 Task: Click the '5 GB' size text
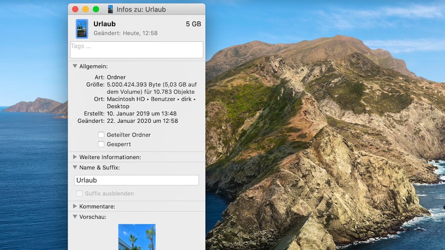pos(193,24)
